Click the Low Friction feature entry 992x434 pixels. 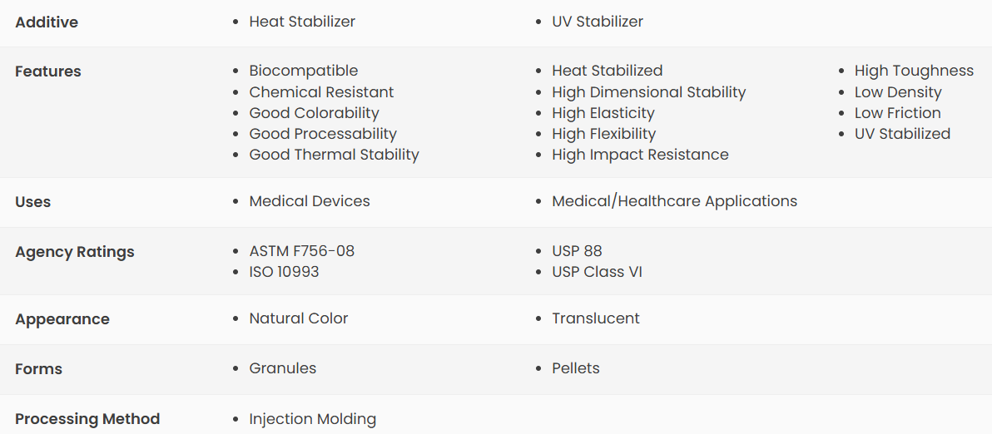pyautogui.click(x=898, y=113)
